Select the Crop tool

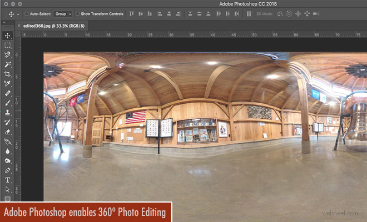7,74
